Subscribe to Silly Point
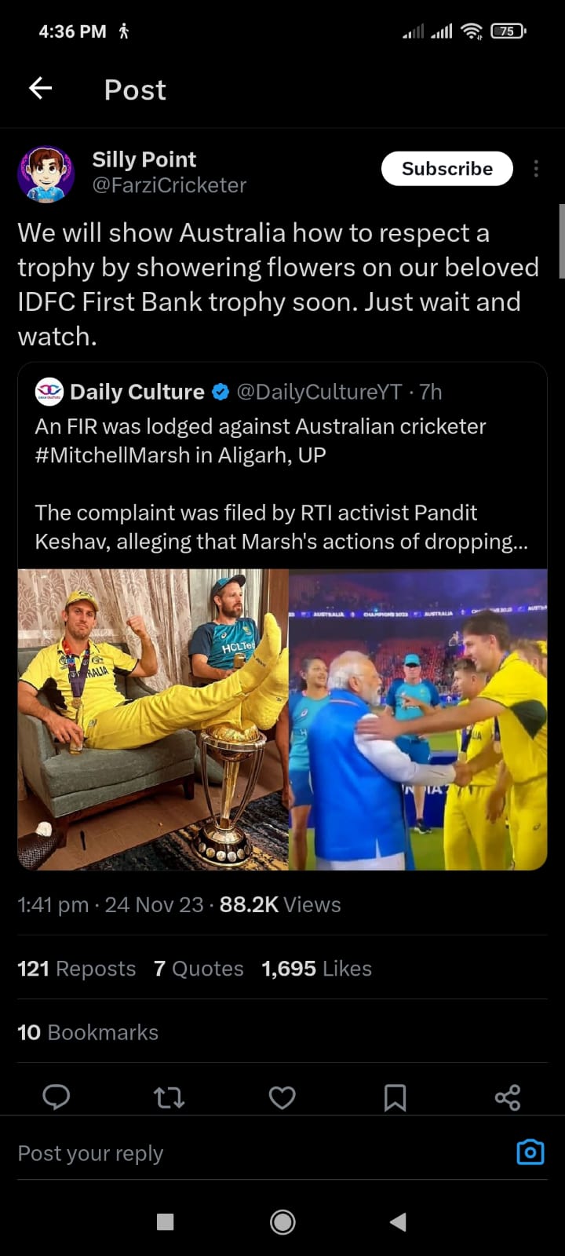 coord(447,168)
